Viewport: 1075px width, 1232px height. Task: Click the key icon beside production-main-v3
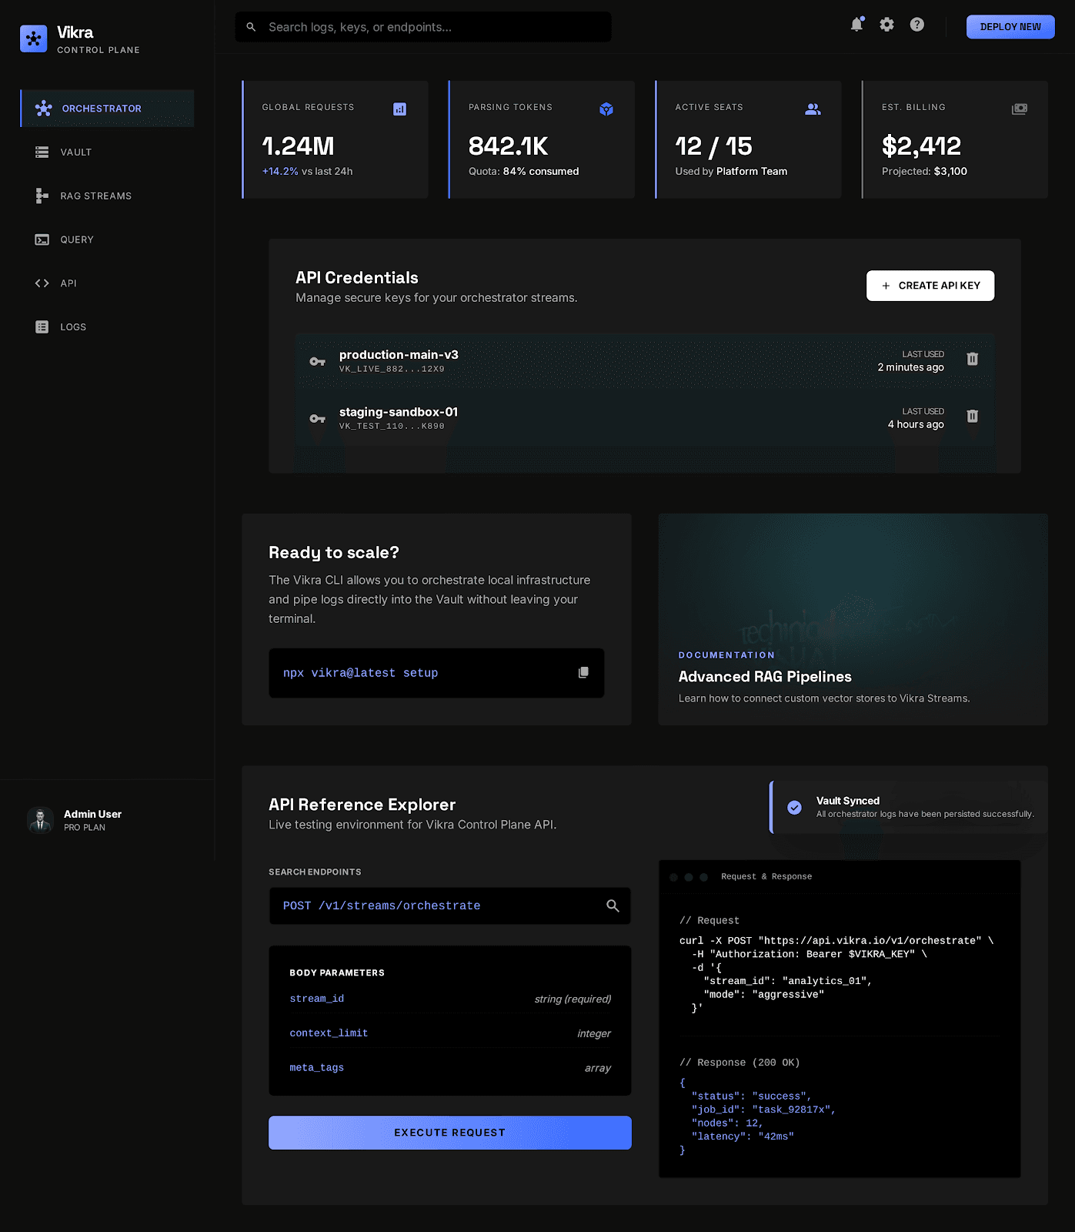tap(317, 361)
